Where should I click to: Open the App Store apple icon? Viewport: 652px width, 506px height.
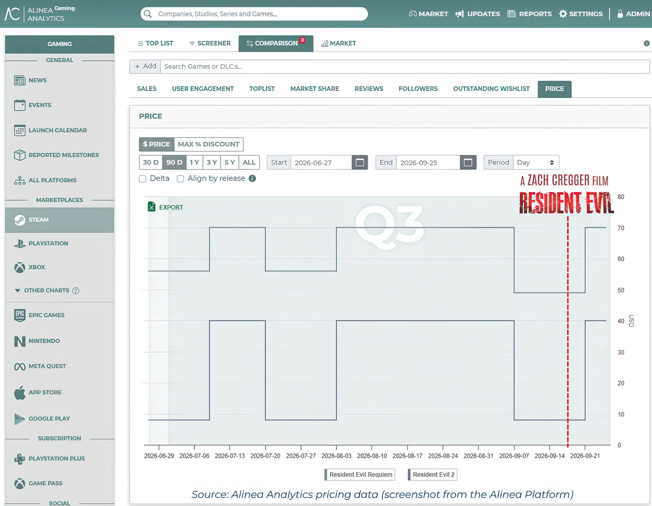click(20, 393)
